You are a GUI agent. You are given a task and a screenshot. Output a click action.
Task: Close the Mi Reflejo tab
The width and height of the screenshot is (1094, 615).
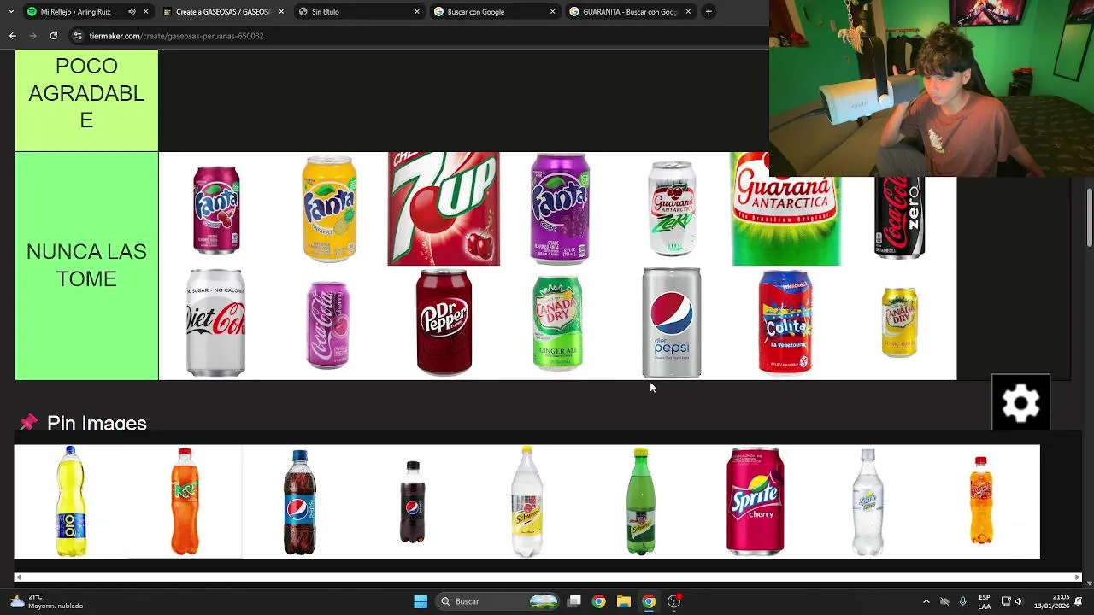click(145, 12)
